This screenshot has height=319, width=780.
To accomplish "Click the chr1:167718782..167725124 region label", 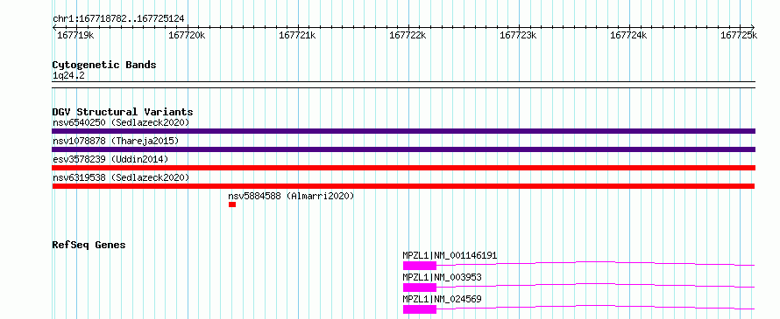I will [x=118, y=19].
